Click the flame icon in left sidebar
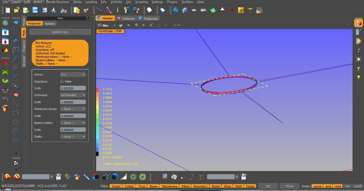 5,50
